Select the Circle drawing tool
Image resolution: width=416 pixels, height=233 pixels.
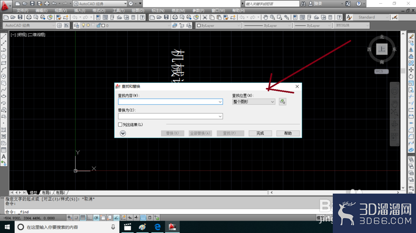click(x=4, y=76)
